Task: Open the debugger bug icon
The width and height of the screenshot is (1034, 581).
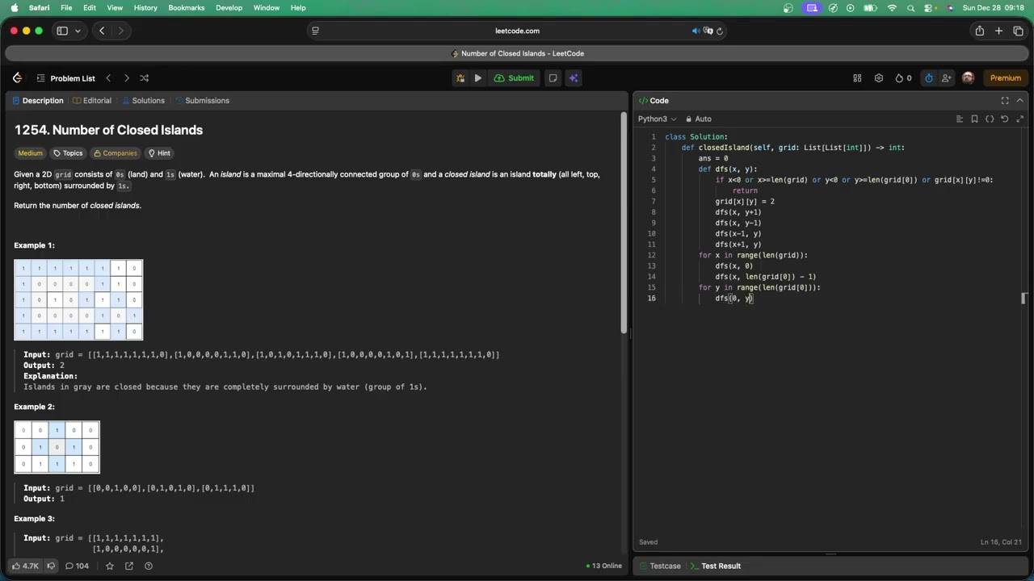Action: tap(460, 78)
